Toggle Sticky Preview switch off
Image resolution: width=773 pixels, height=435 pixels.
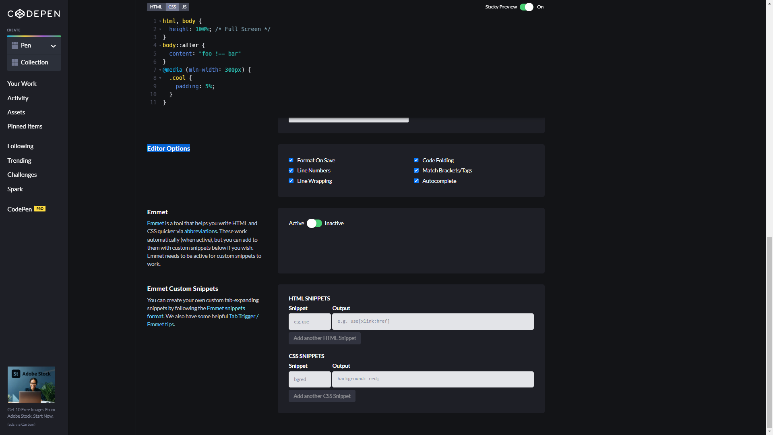coord(526,7)
